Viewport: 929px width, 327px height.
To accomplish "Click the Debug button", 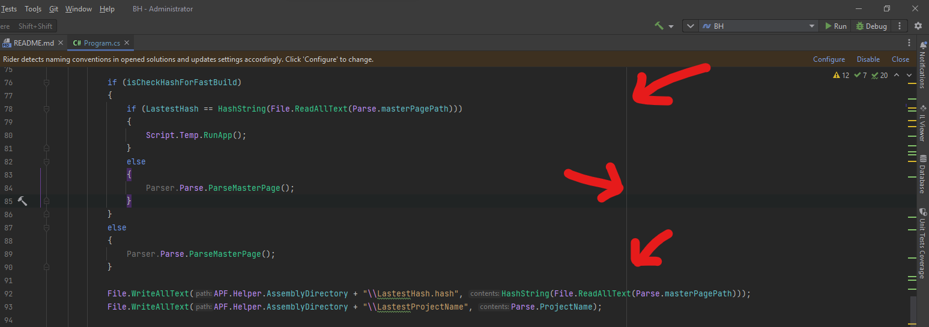I will (871, 26).
